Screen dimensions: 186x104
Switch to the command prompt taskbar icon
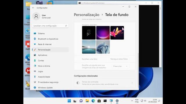coord(105,101)
